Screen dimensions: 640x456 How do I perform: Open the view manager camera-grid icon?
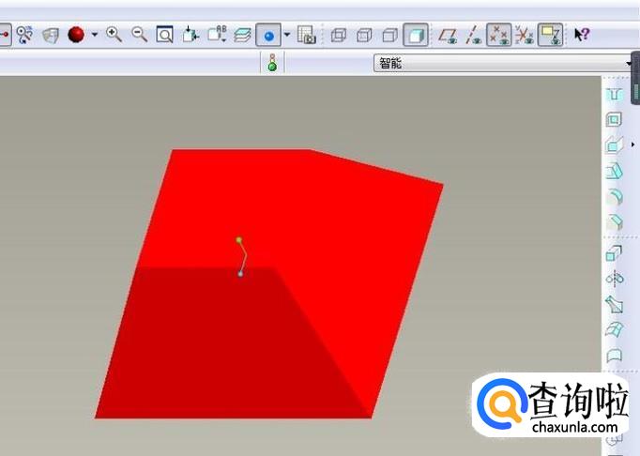click(307, 35)
